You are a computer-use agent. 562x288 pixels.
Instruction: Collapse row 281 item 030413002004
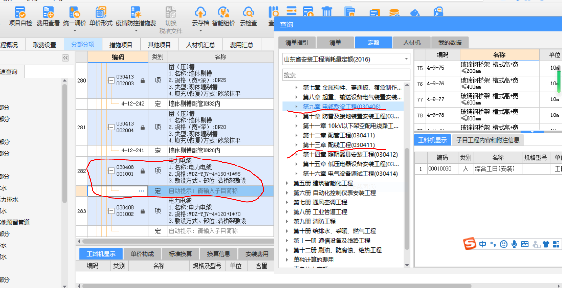point(111,128)
